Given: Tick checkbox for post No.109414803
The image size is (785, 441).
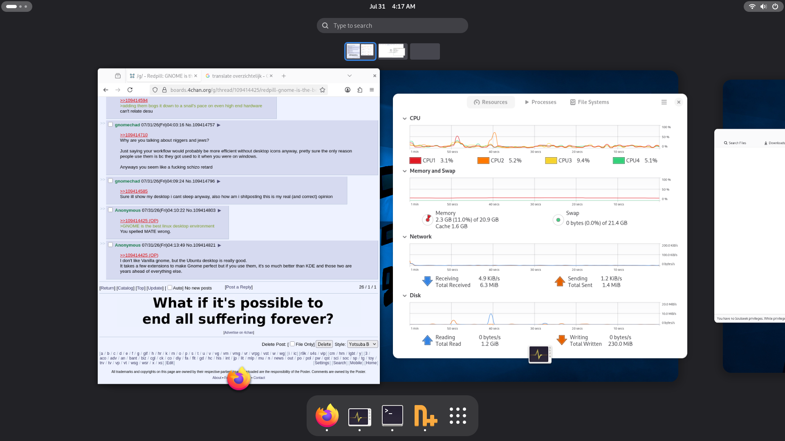Looking at the screenshot, I should (x=110, y=210).
